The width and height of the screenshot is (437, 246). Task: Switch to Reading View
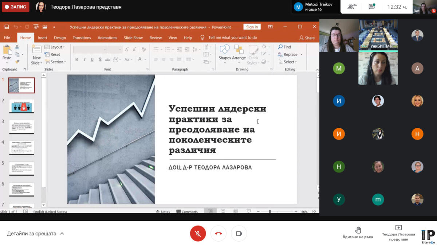point(236,211)
